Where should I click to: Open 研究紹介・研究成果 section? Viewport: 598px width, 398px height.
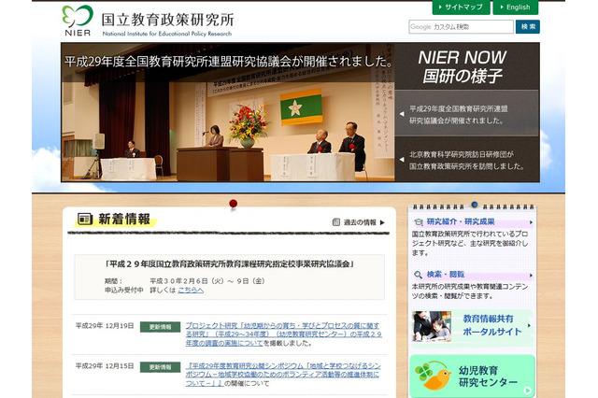coord(461,221)
